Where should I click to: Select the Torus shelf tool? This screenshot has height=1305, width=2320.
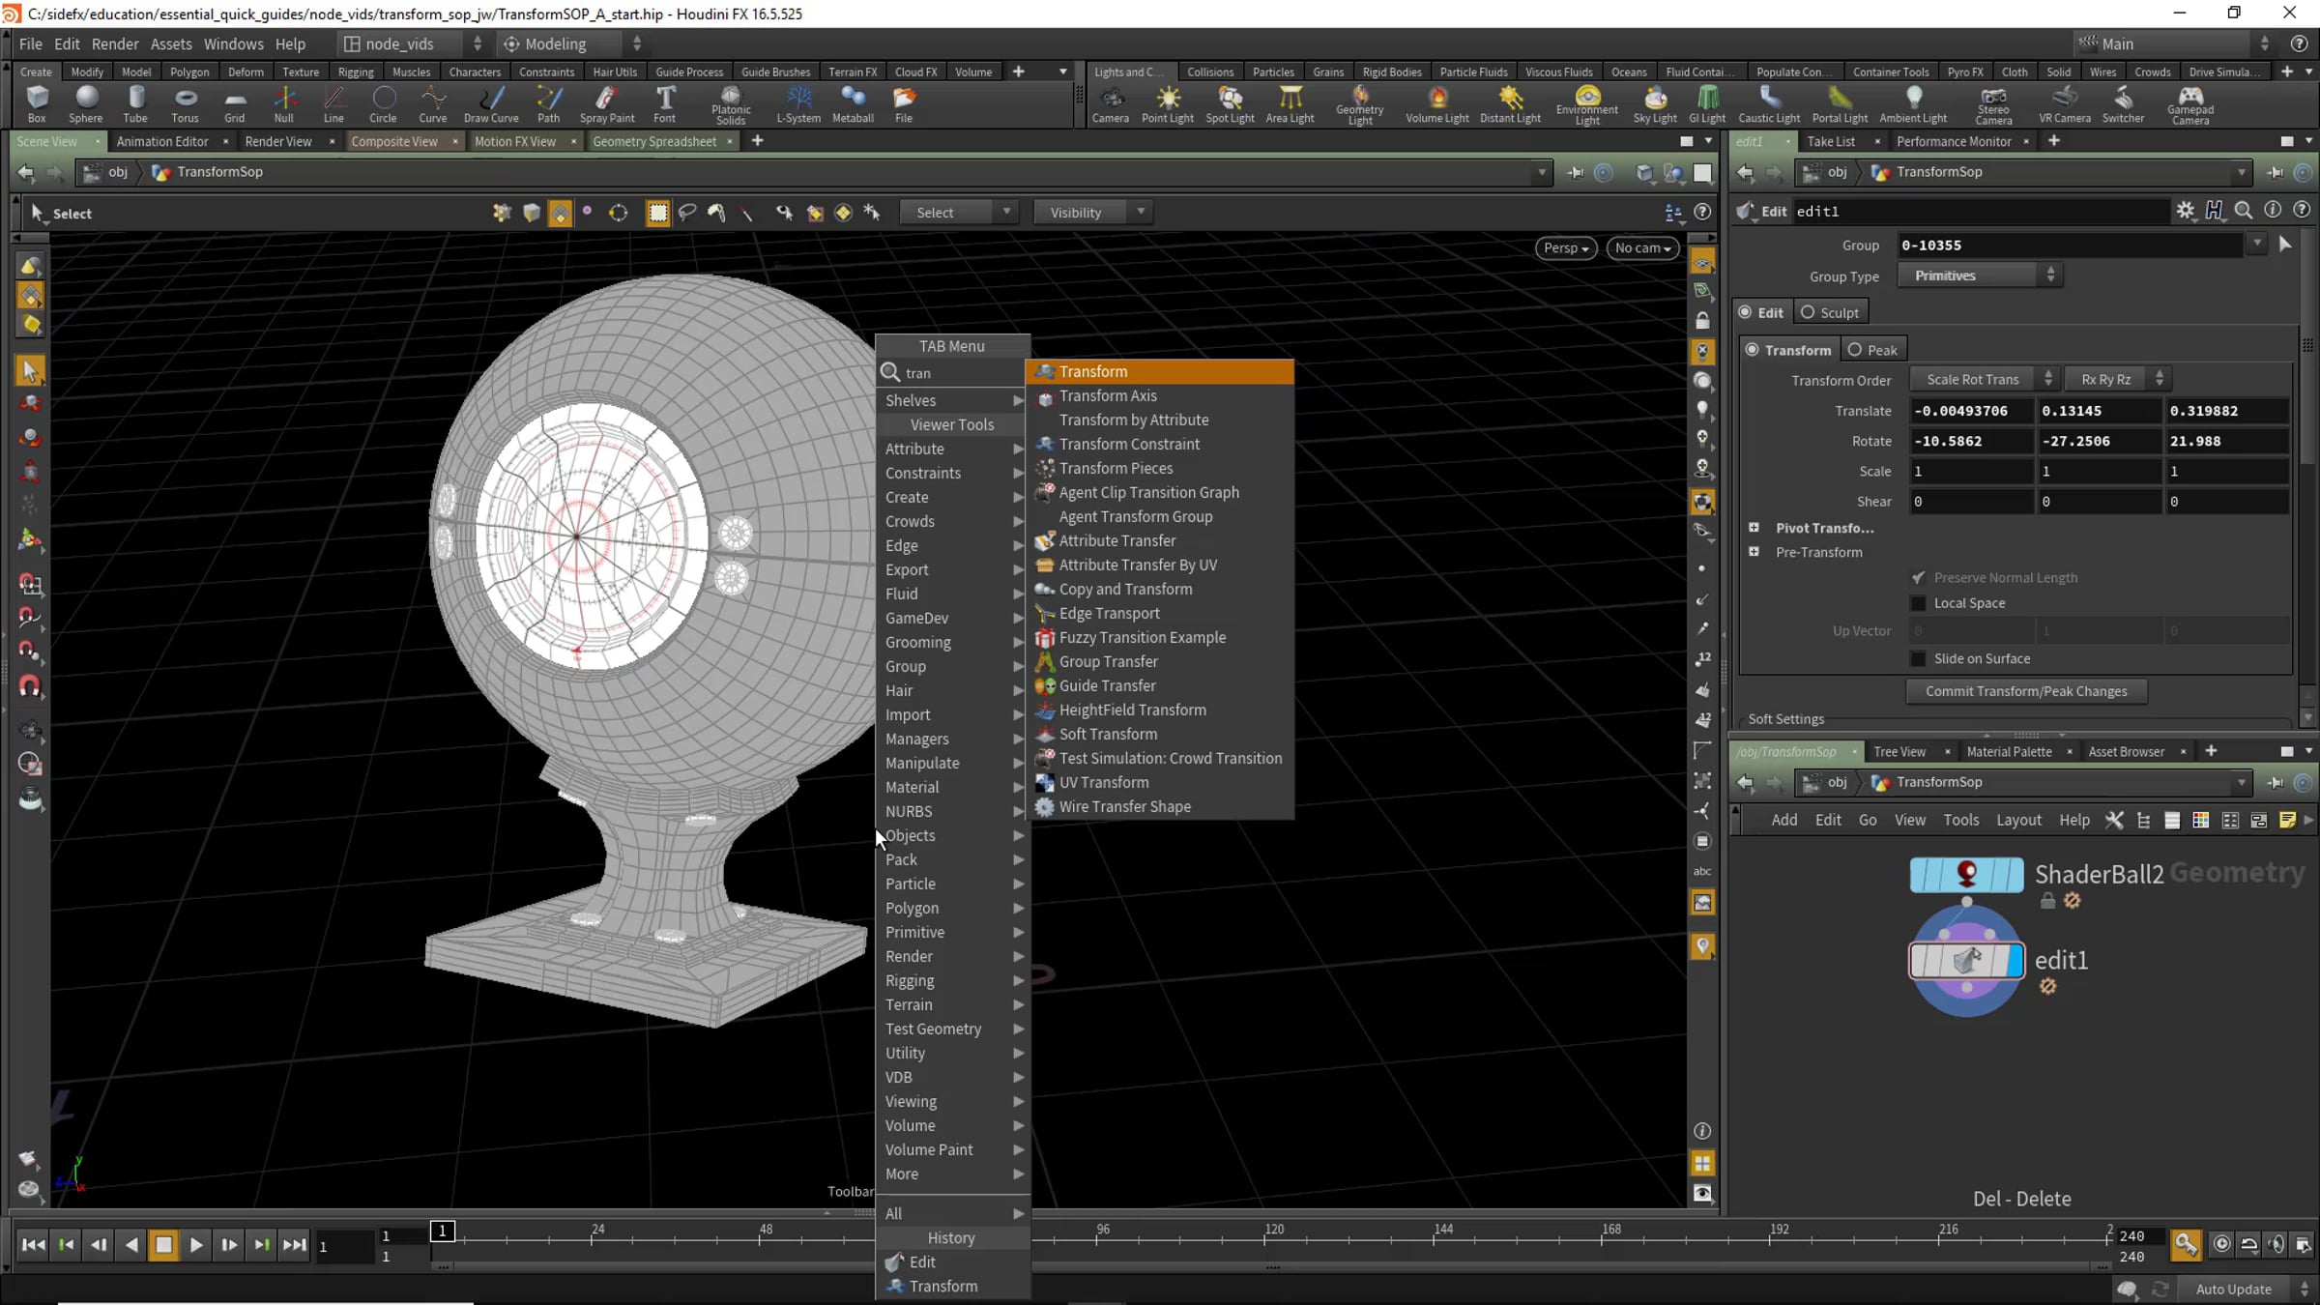pos(185,103)
